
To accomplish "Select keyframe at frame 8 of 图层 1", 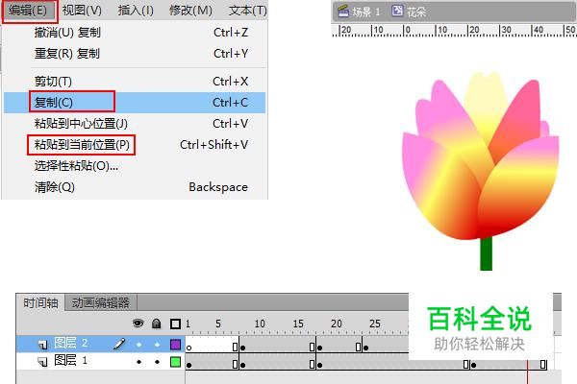I will pos(243,363).
